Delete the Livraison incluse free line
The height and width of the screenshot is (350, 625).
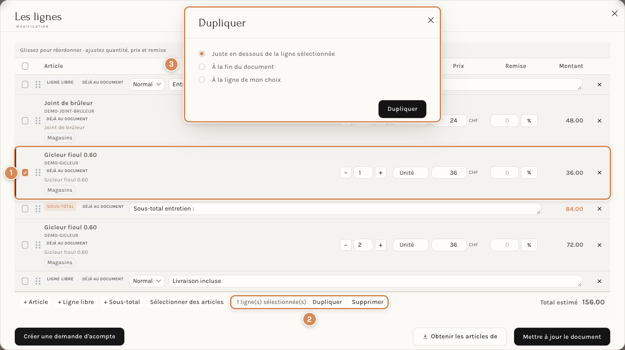(x=599, y=281)
